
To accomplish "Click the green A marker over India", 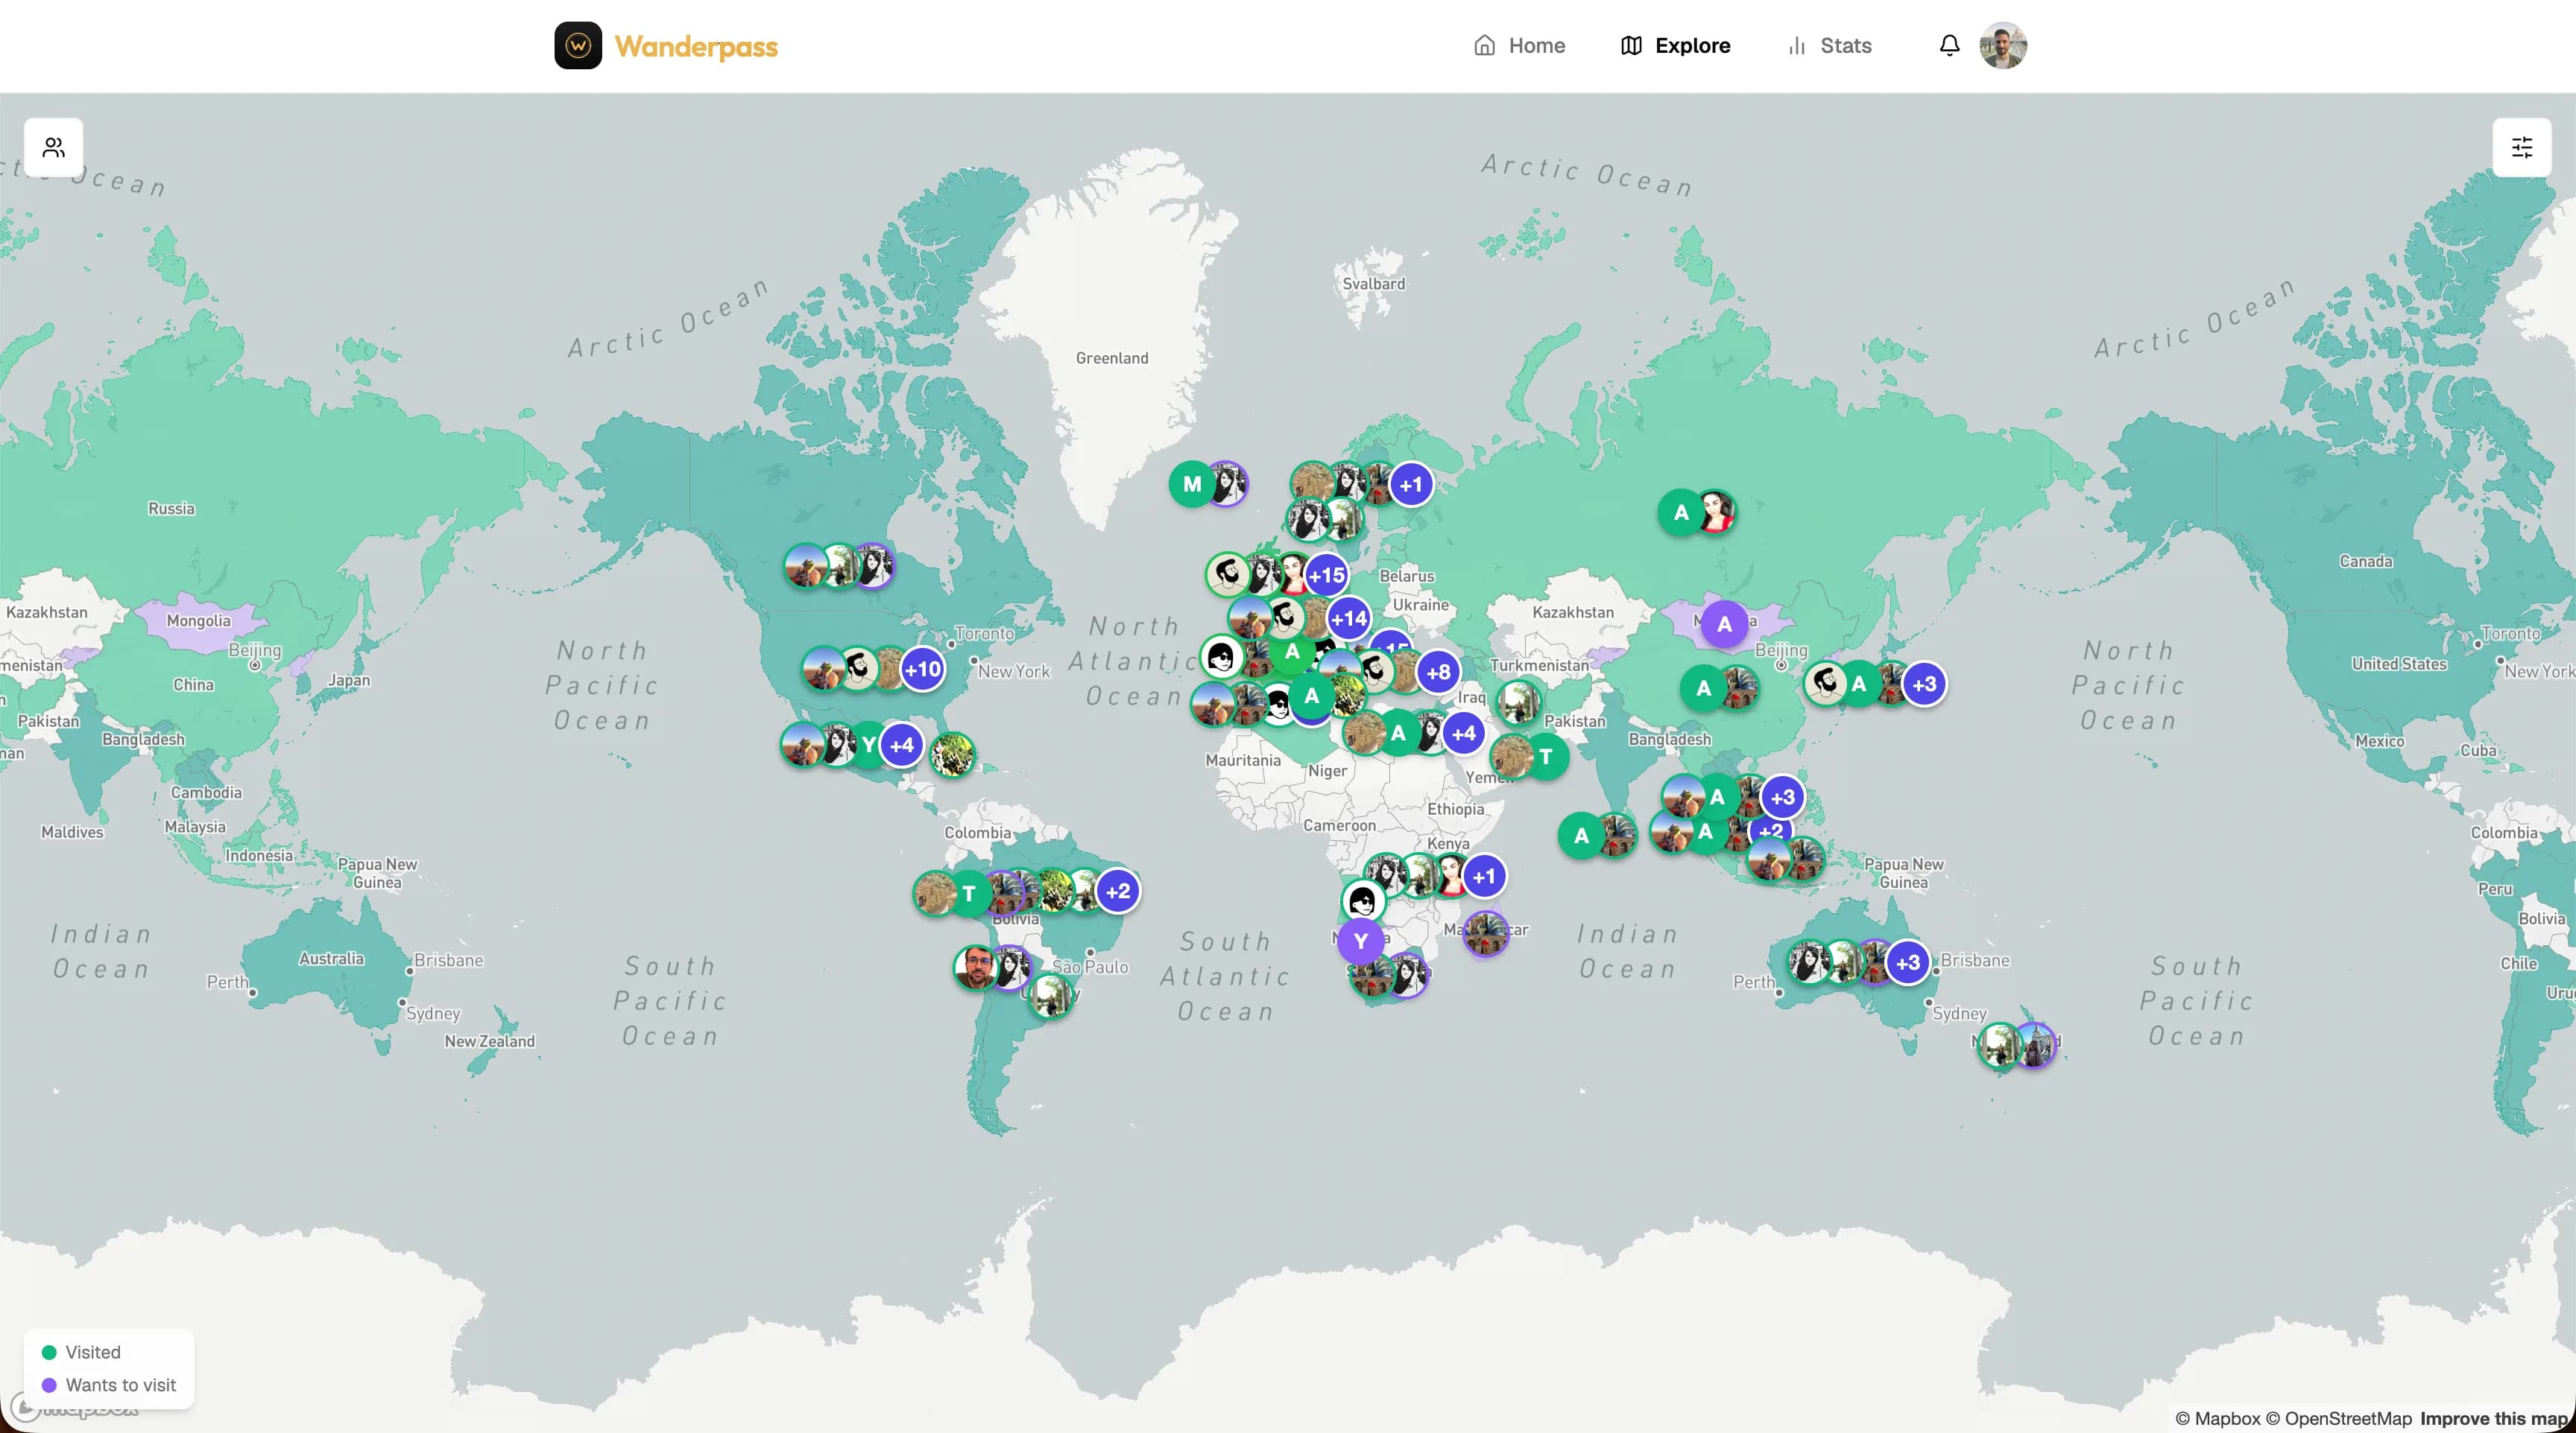I will (x=1581, y=836).
